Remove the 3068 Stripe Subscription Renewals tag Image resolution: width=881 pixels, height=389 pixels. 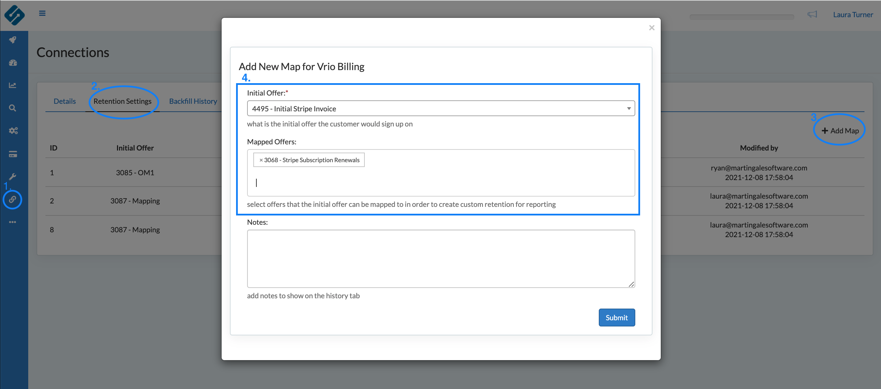pyautogui.click(x=261, y=160)
